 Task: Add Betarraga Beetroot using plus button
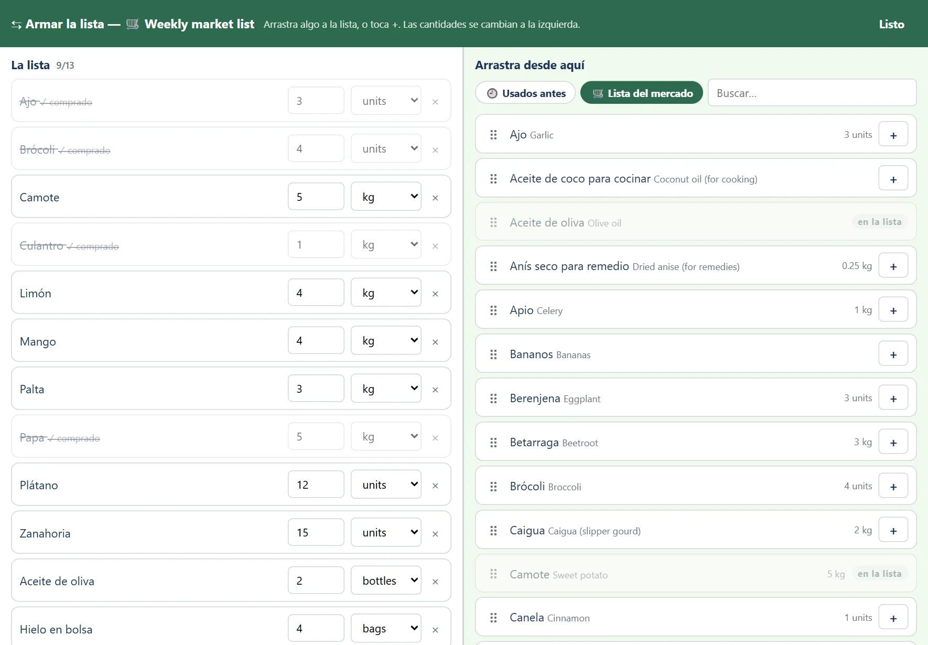893,443
